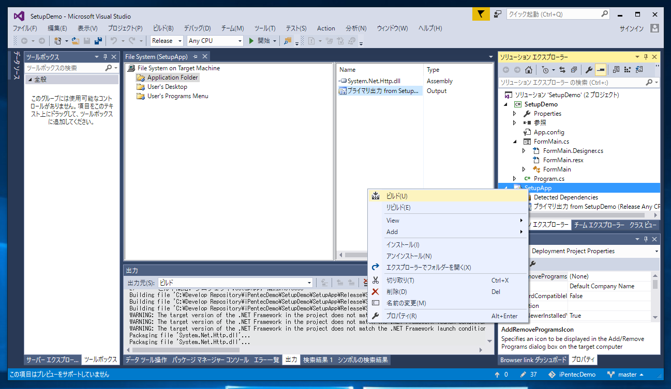This screenshot has width=671, height=389.
Task: Open the Any CPU platform dropdown
Action: click(x=240, y=41)
